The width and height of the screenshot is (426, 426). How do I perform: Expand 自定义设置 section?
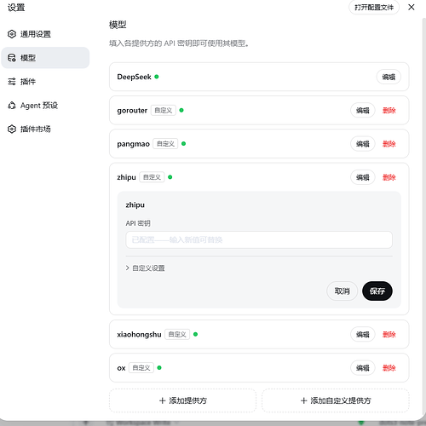pos(145,268)
